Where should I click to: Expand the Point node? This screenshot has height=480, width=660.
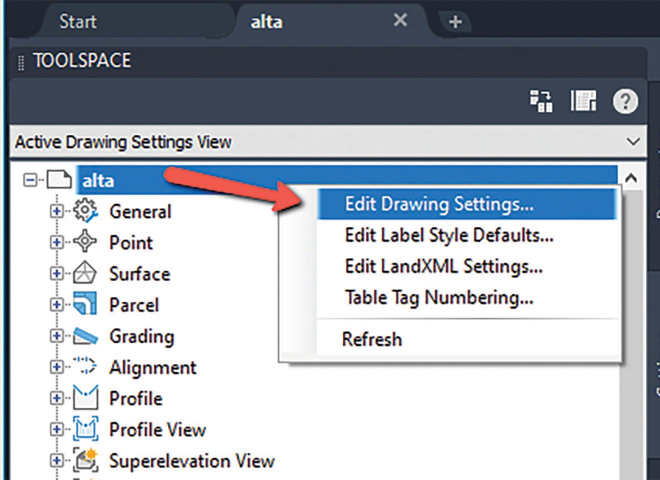56,242
